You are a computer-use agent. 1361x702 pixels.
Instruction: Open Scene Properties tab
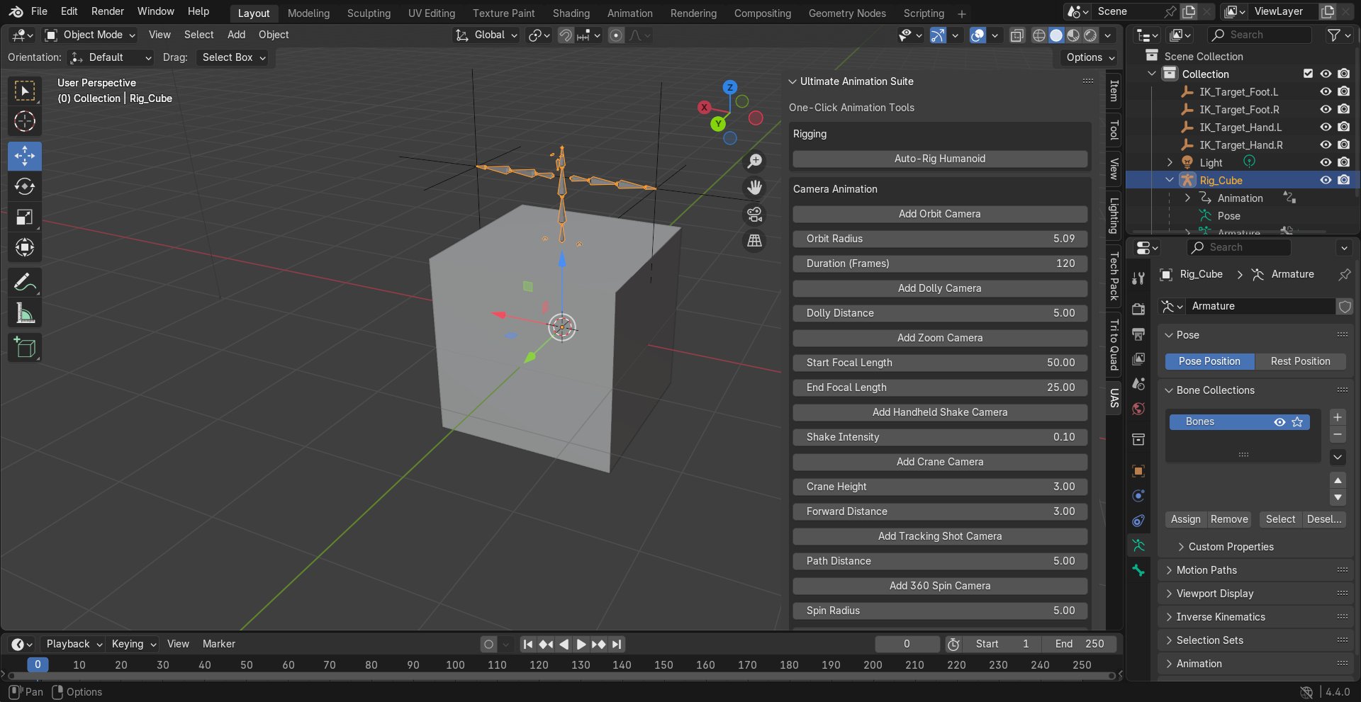point(1138,383)
